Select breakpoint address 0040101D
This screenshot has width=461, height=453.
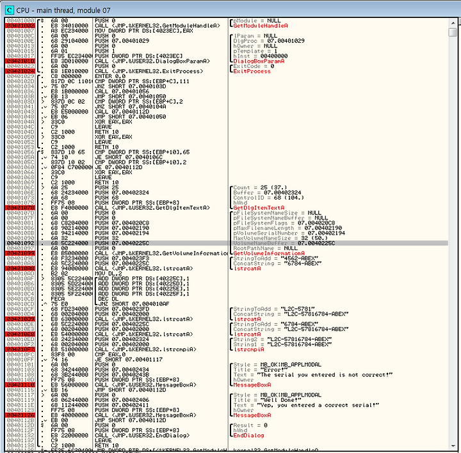click(20, 61)
